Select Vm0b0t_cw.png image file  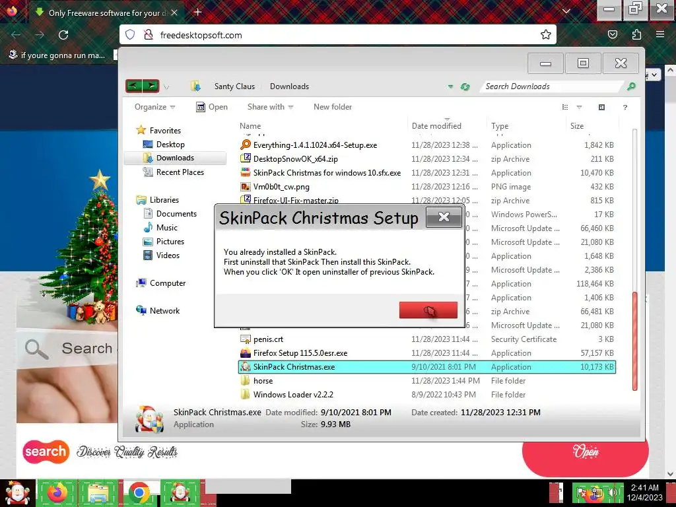(x=275, y=187)
